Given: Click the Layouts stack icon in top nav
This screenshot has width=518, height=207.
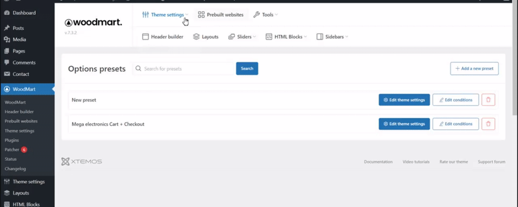Looking at the screenshot, I should tap(196, 37).
